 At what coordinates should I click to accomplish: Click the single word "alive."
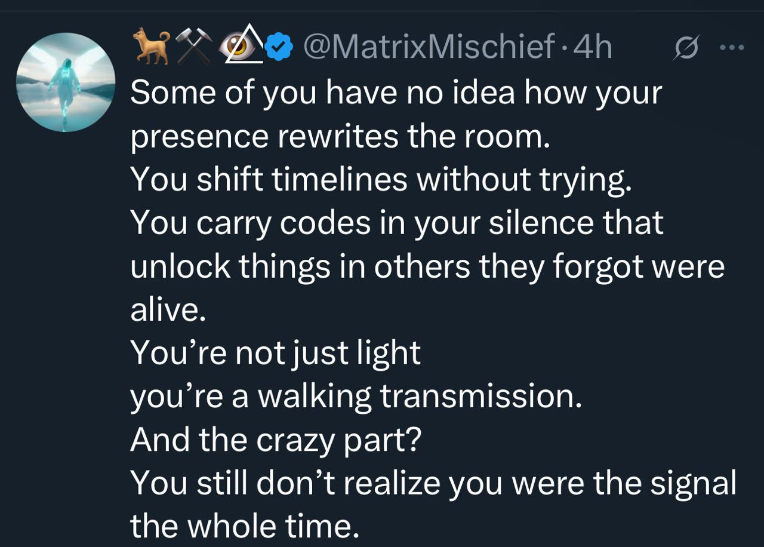pyautogui.click(x=168, y=310)
